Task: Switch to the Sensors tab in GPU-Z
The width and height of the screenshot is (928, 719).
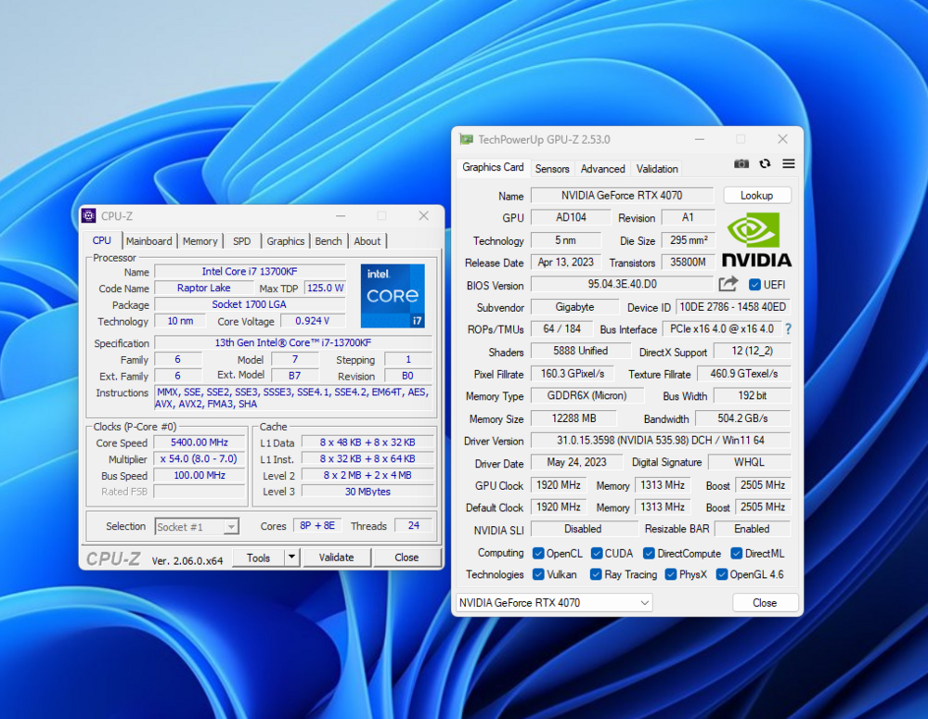Action: click(552, 169)
